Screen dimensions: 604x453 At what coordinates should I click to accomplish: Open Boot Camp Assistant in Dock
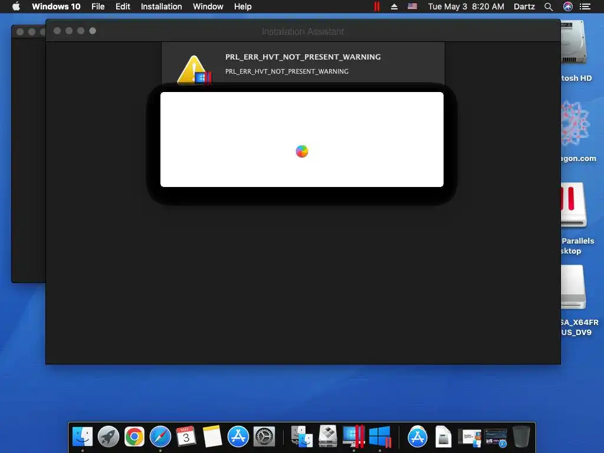[328, 436]
